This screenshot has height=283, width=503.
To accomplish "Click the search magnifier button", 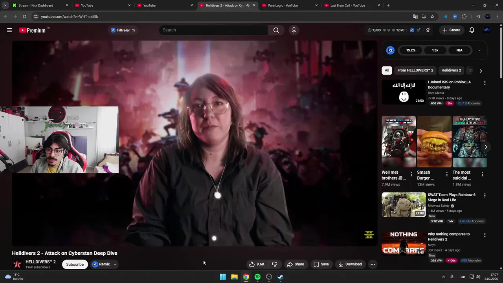I will (276, 30).
